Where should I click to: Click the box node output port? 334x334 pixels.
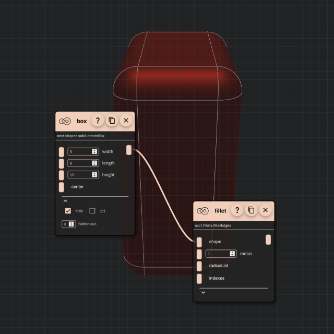129,150
